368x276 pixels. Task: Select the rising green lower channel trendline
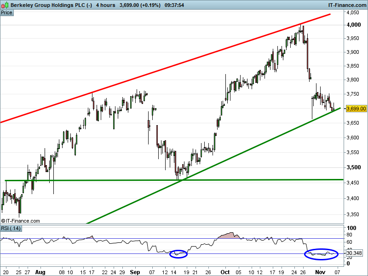(x=213, y=166)
